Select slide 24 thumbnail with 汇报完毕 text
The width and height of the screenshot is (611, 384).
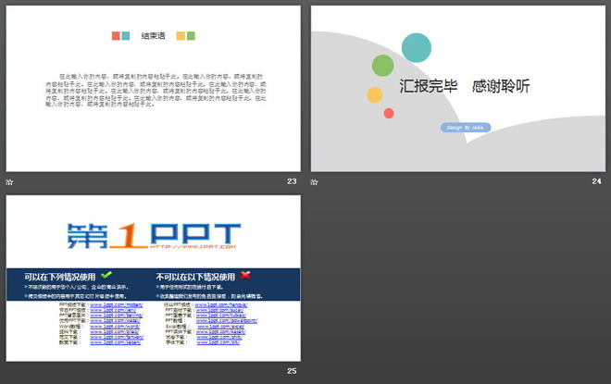[x=458, y=89]
